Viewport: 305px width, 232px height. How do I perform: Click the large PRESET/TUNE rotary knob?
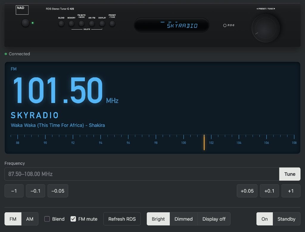(x=266, y=28)
